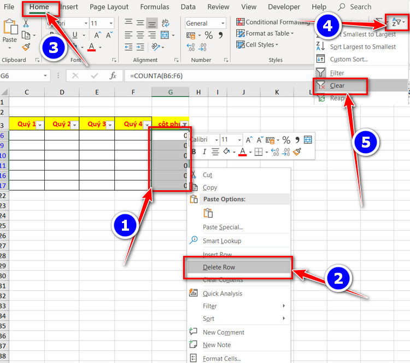Click the ribbon Merge & Center icon
The image size is (410, 363).
(165, 35)
